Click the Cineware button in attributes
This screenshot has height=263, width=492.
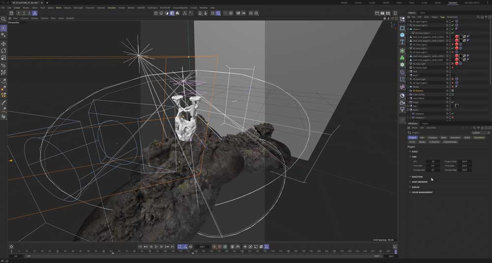pos(432,138)
